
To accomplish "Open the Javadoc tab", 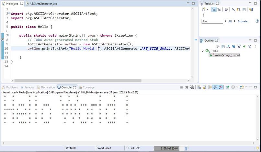I will click(x=28, y=87).
